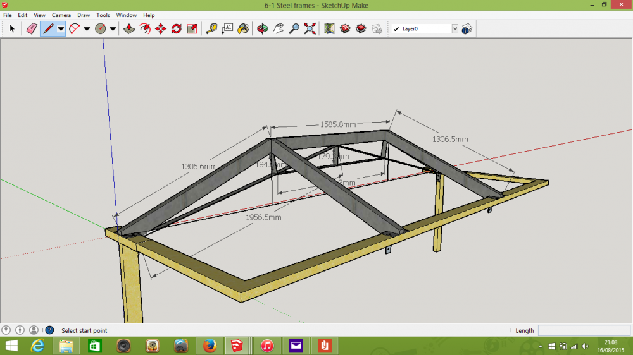Viewport: 633px width, 355px height.
Task: Open the Paint Bucket tool
Action: [243, 28]
